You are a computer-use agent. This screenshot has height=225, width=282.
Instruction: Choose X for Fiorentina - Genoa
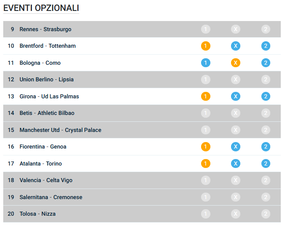tap(235, 146)
